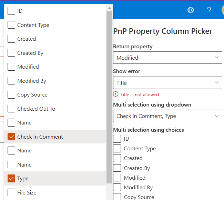Screen dimensions: 224x200
Task: Click the Title is not allowed error text
Action: (140, 94)
